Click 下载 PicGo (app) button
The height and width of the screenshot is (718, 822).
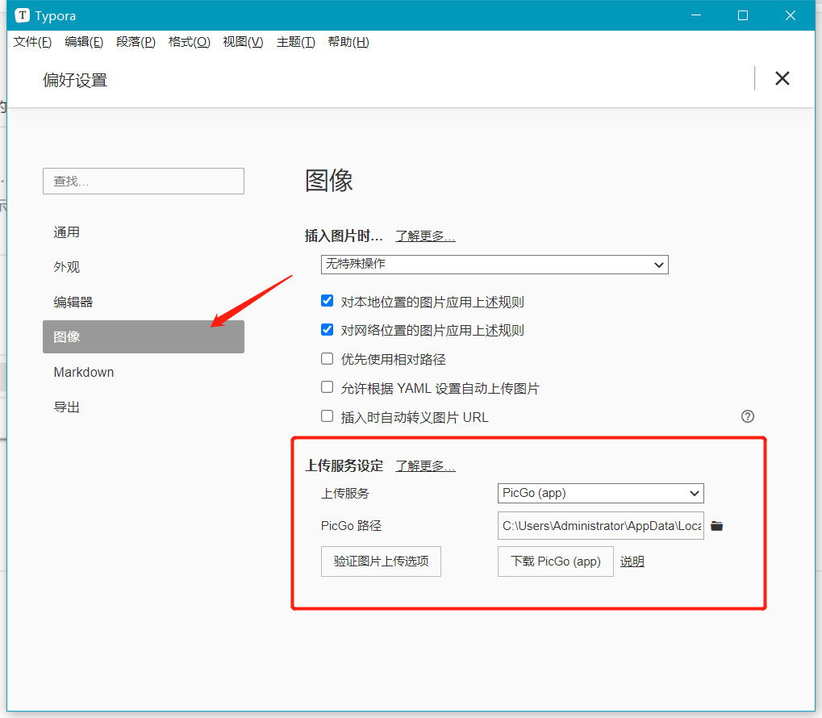(x=556, y=561)
